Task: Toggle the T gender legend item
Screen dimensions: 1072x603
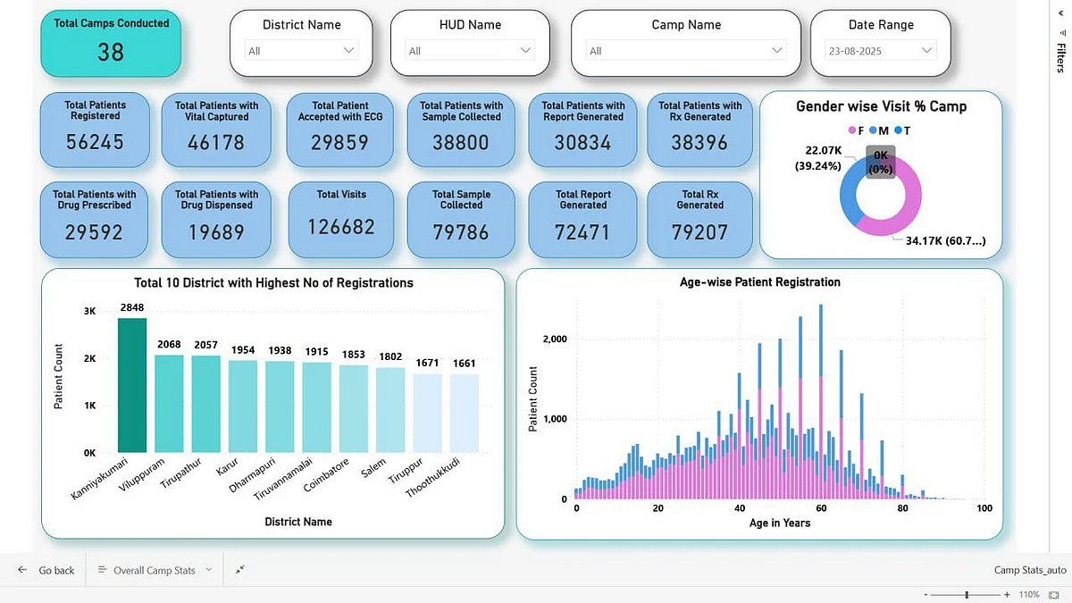Action: point(900,130)
